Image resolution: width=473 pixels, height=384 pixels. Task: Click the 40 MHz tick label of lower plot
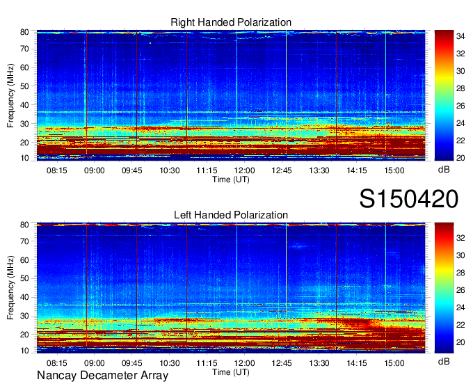pyautogui.click(x=24, y=297)
